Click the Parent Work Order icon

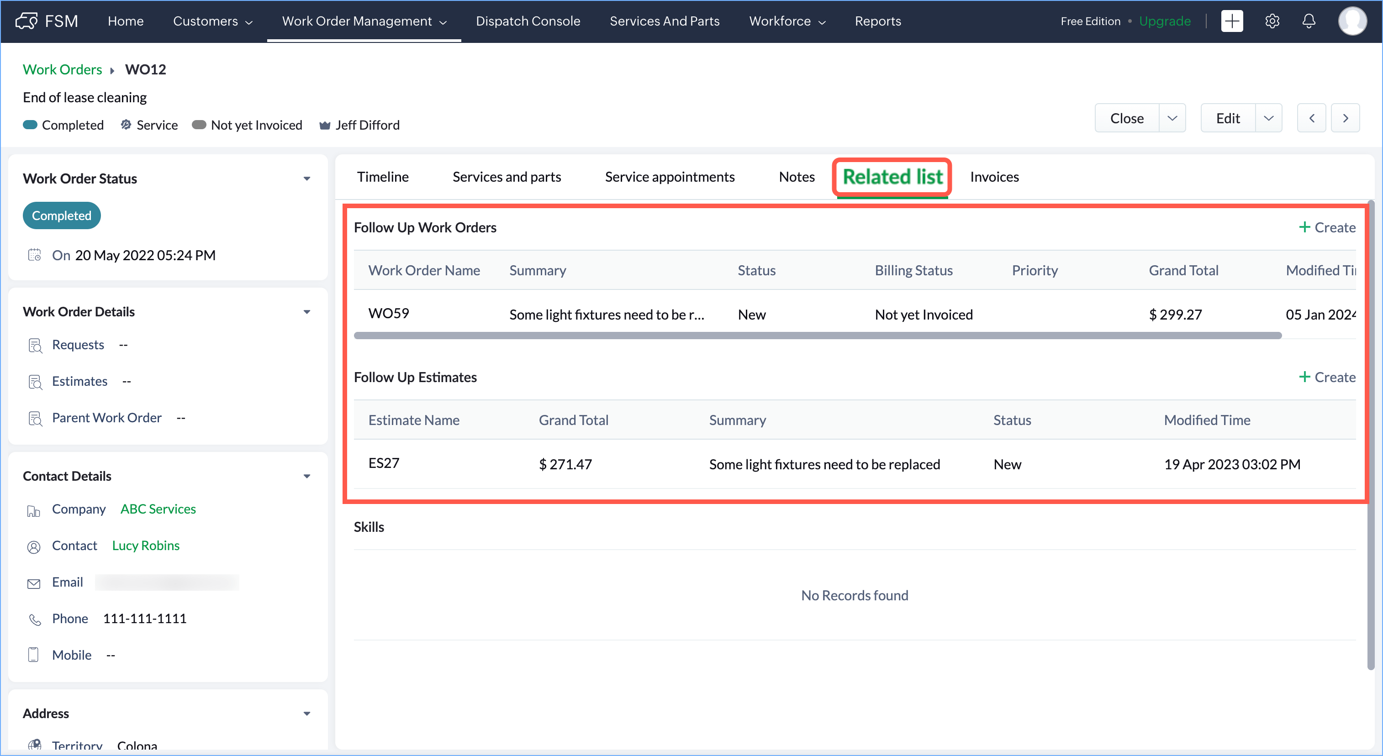35,419
